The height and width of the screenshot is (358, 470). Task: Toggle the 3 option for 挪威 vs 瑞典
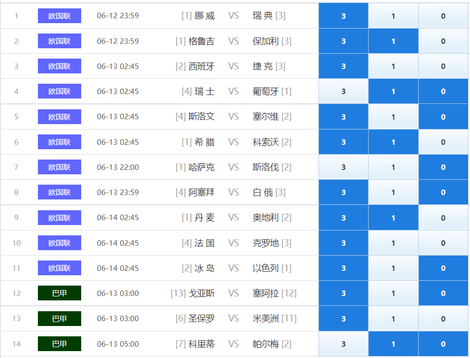tap(344, 16)
